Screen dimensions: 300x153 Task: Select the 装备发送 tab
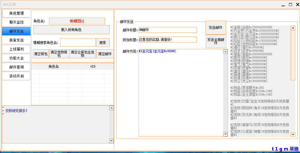click(x=16, y=40)
